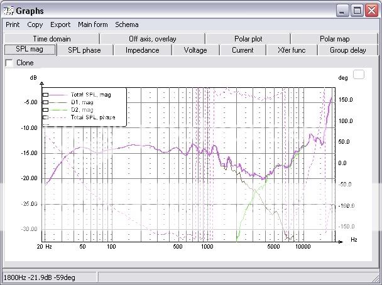382x285 pixels.
Task: Select the Group delay tab
Action: tap(347, 50)
